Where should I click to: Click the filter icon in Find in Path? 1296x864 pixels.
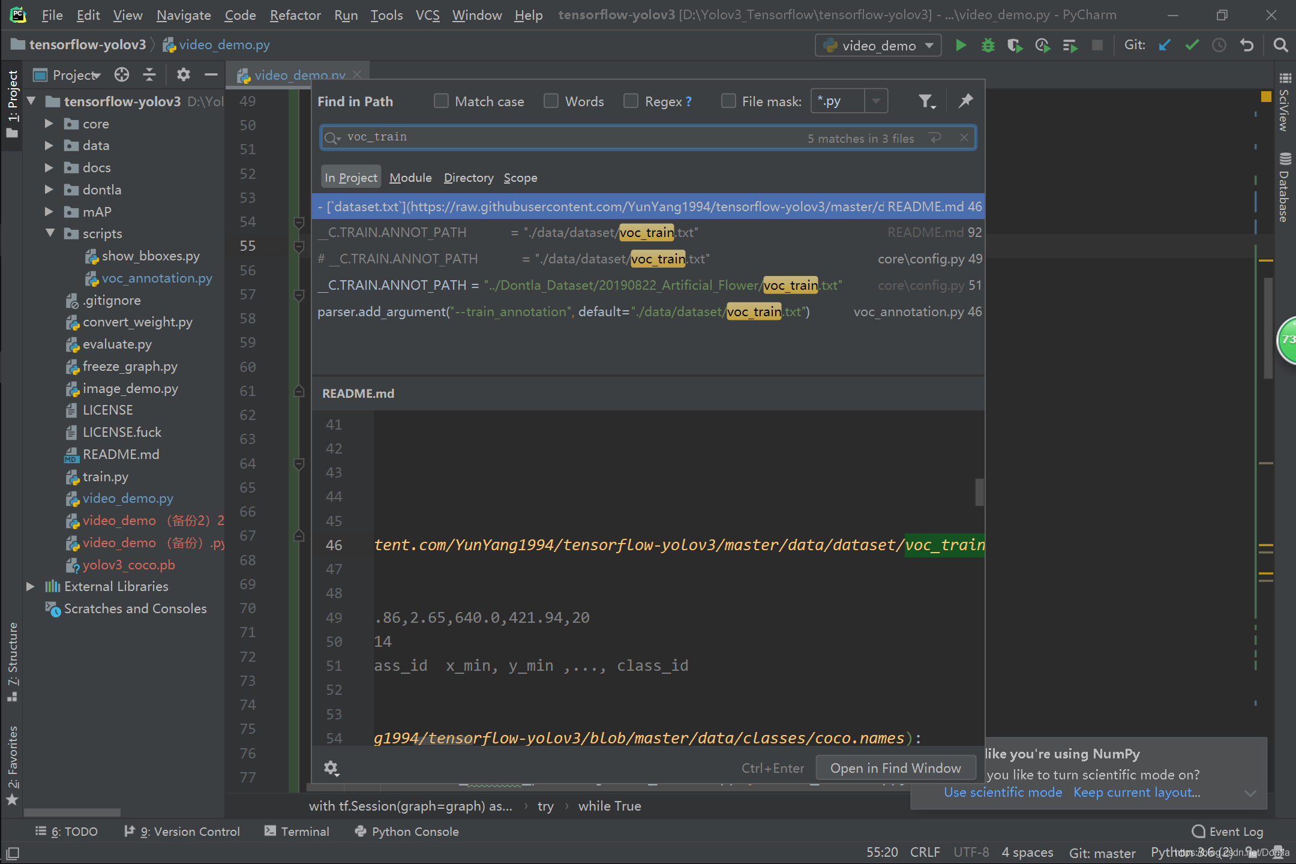point(926,101)
